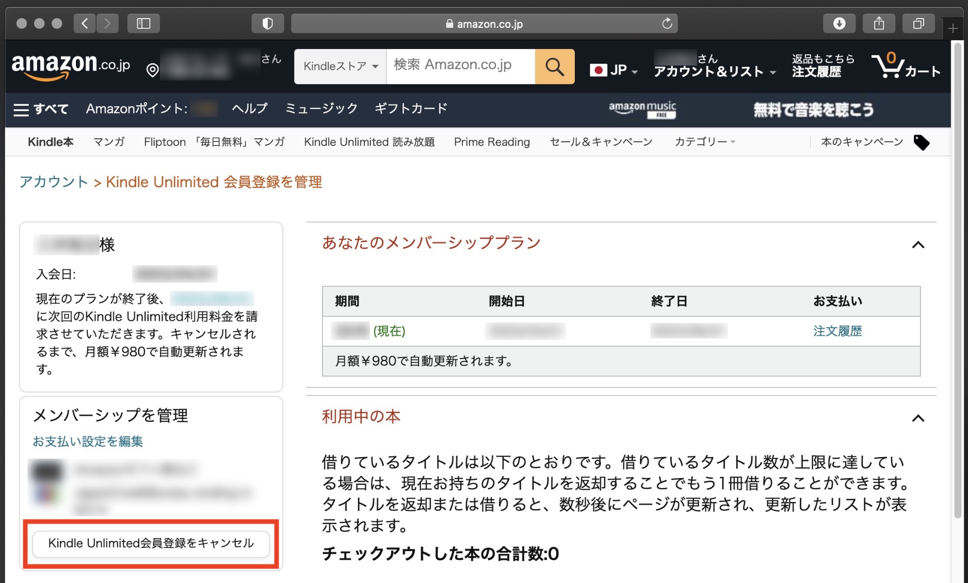The image size is (968, 583).
Task: Submit search with magnifying glass button
Action: click(x=555, y=67)
